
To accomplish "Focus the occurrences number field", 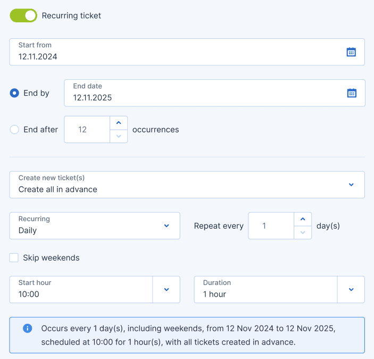I will pyautogui.click(x=87, y=130).
